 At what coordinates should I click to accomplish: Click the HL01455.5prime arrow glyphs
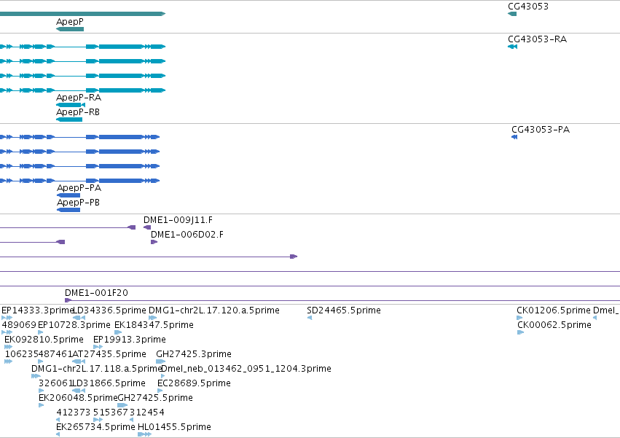click(144, 434)
